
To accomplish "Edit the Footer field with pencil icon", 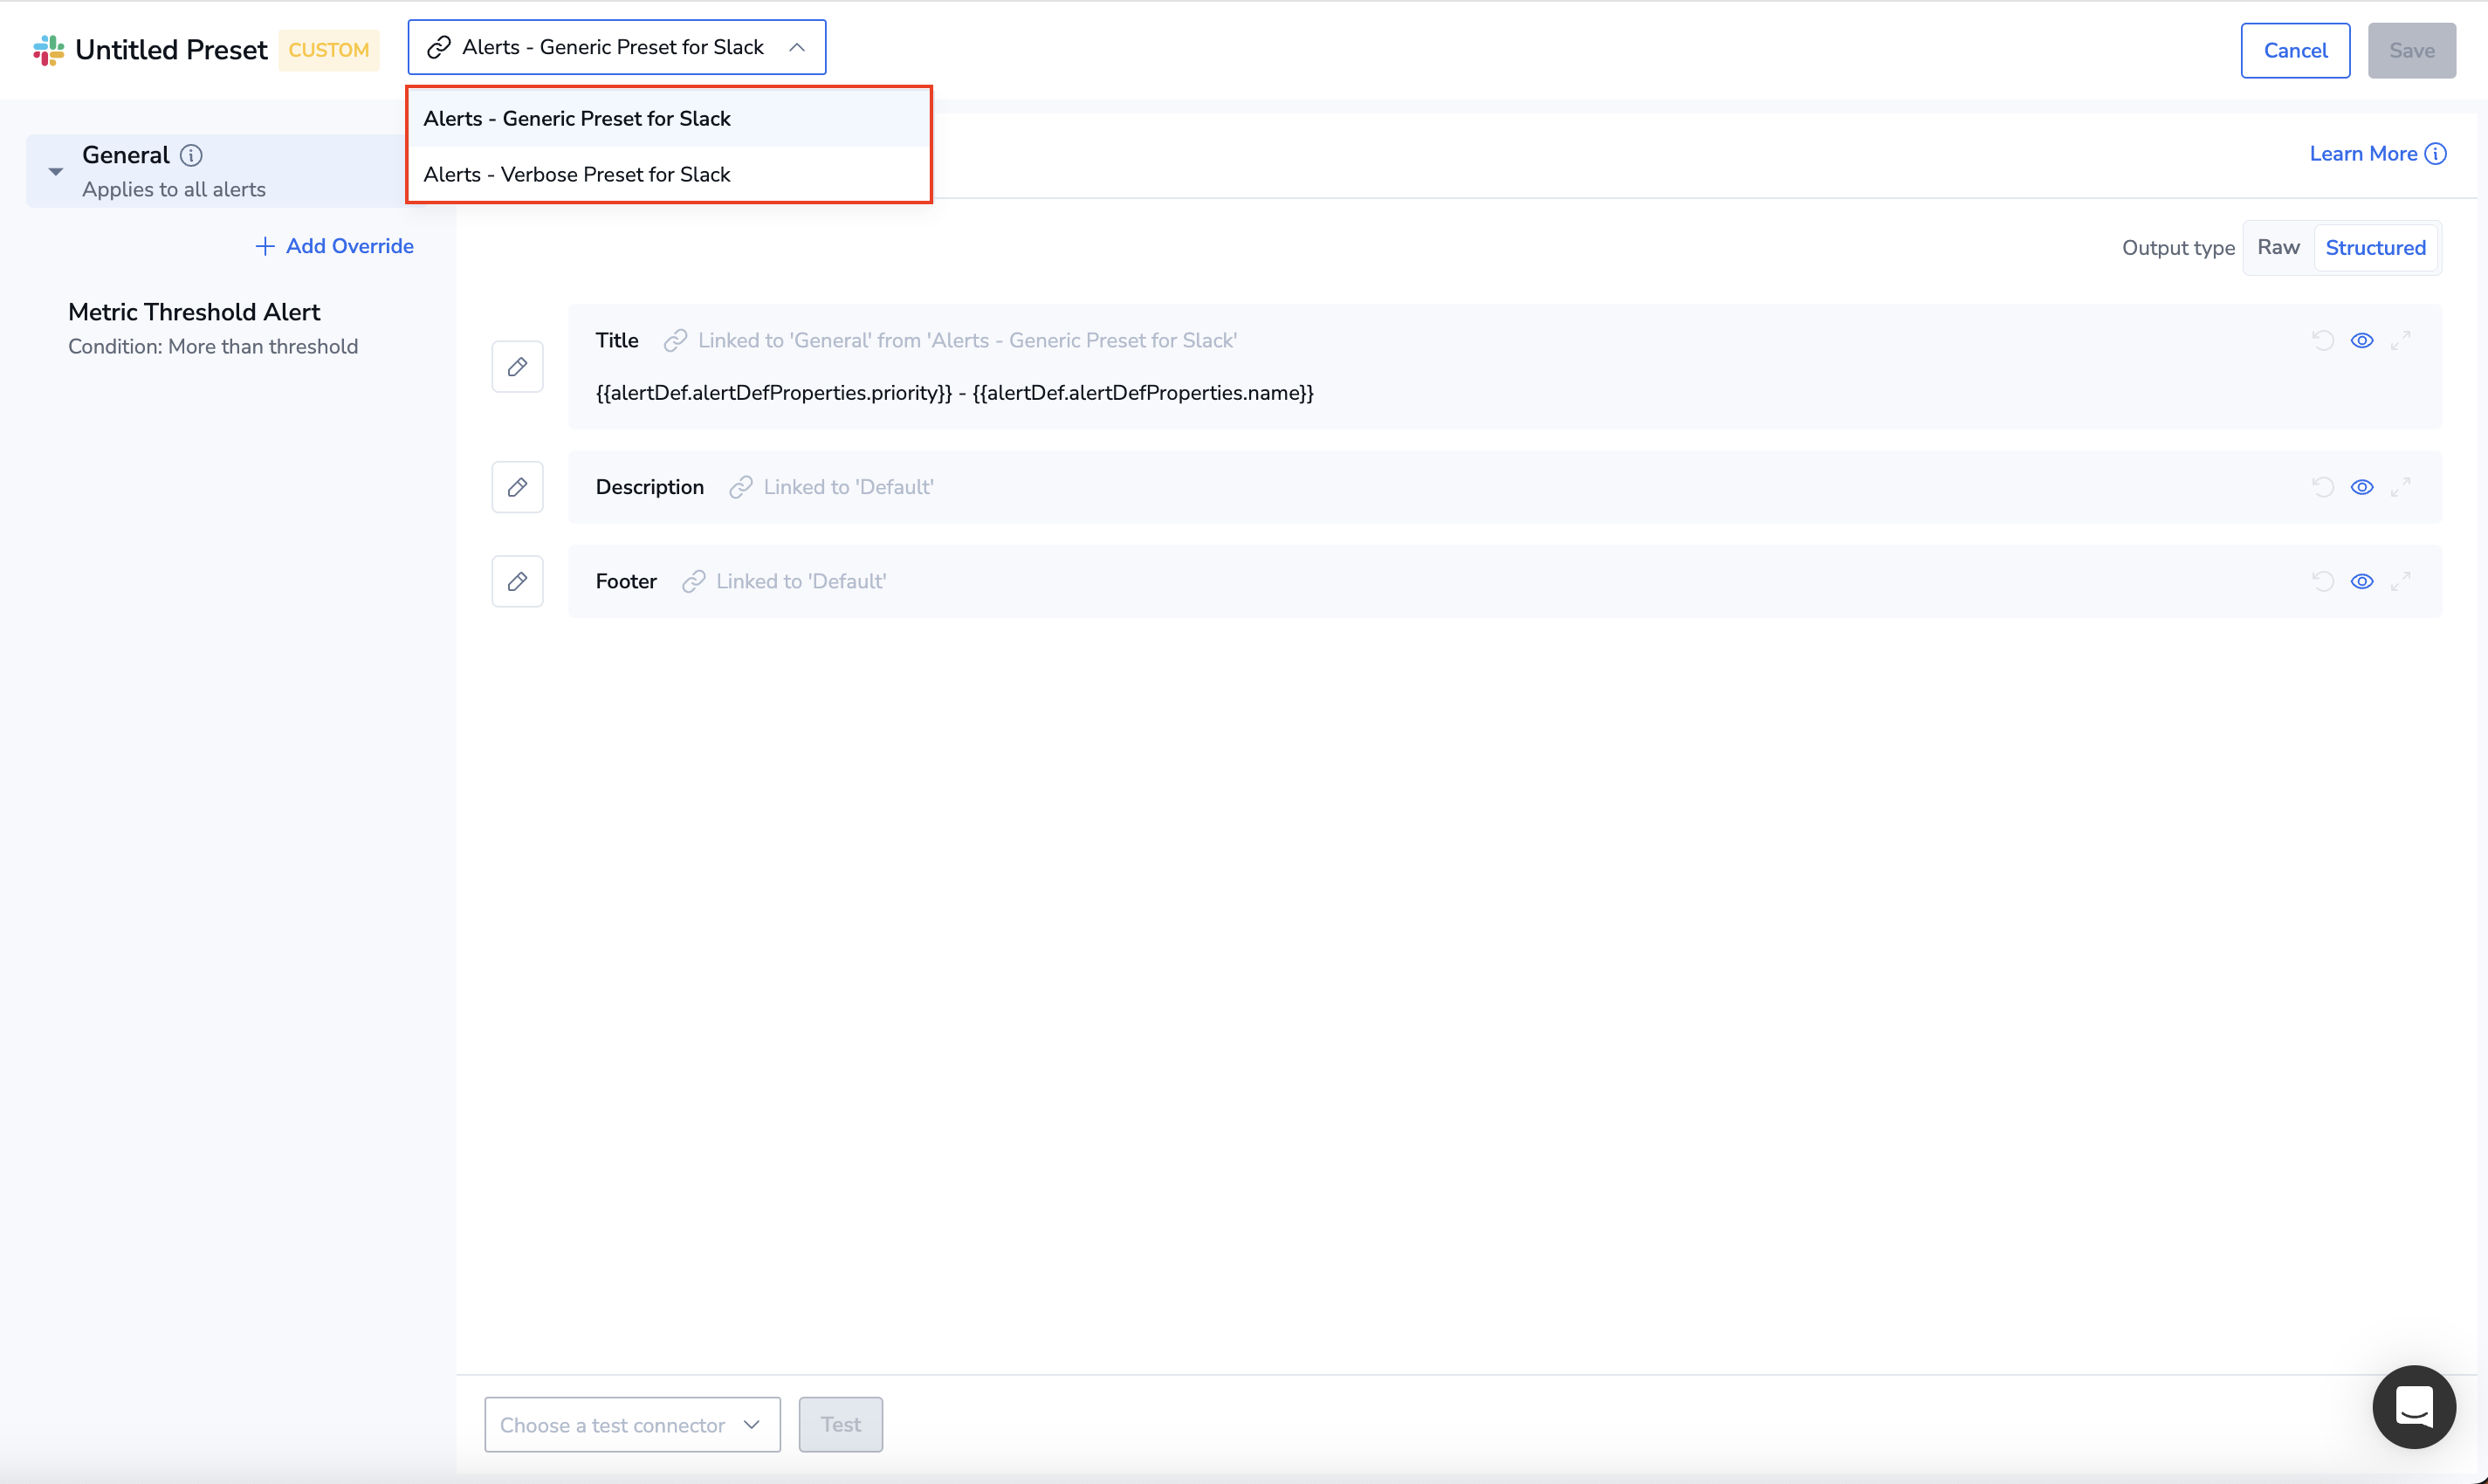I will pos(517,581).
